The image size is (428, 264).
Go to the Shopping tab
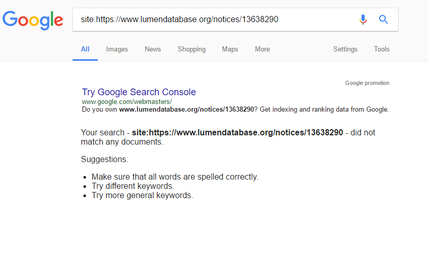192,49
